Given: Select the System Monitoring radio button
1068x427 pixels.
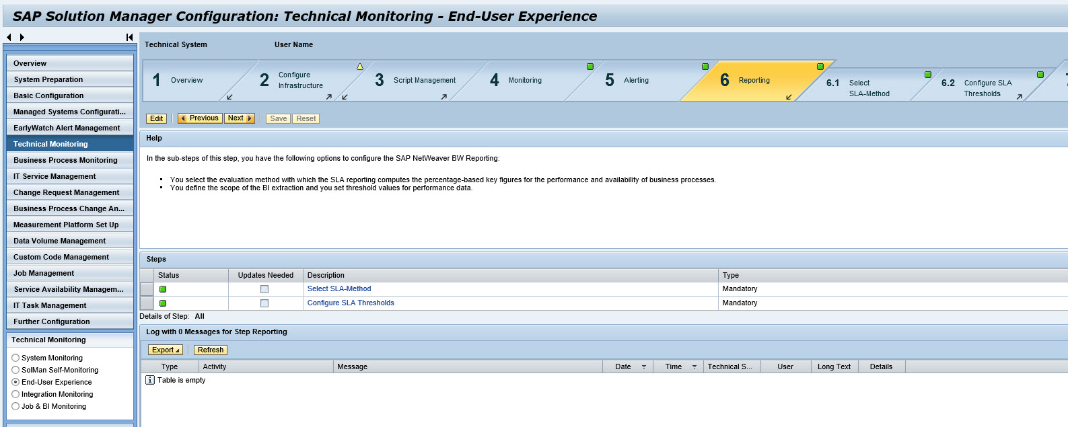Looking at the screenshot, I should pos(15,358).
